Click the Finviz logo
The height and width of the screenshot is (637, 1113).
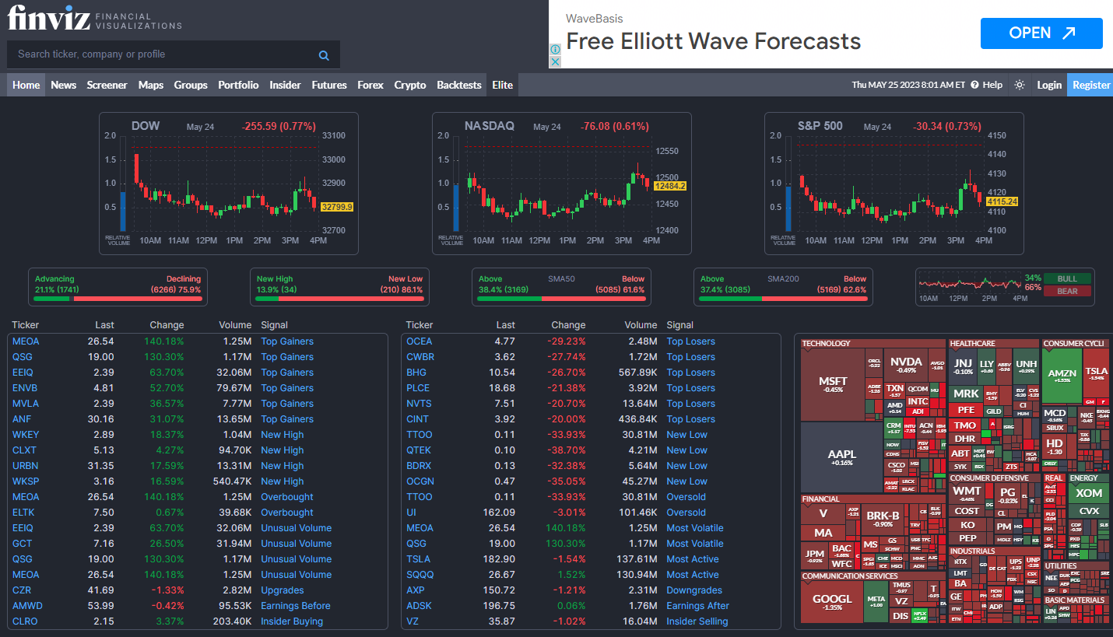[x=95, y=16]
